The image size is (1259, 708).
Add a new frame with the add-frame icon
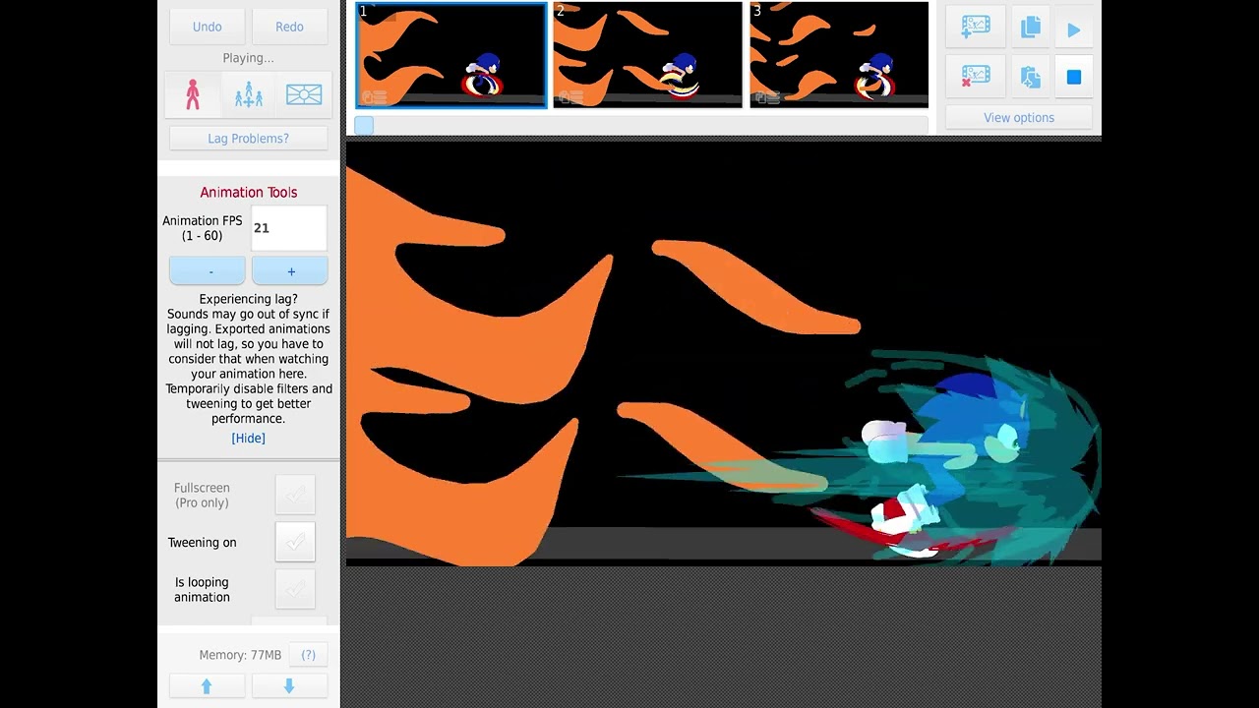point(976,28)
